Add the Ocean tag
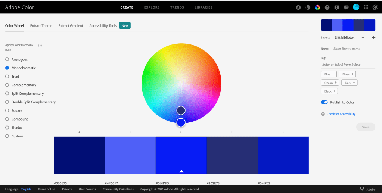 pos(330,83)
